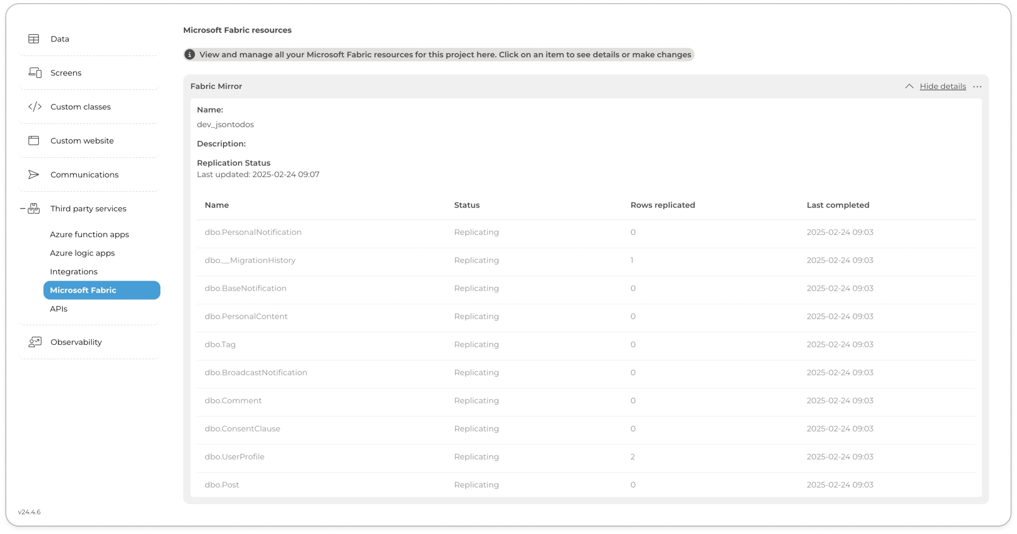Collapse the Third party services section
The width and height of the screenshot is (1017, 534).
23,209
